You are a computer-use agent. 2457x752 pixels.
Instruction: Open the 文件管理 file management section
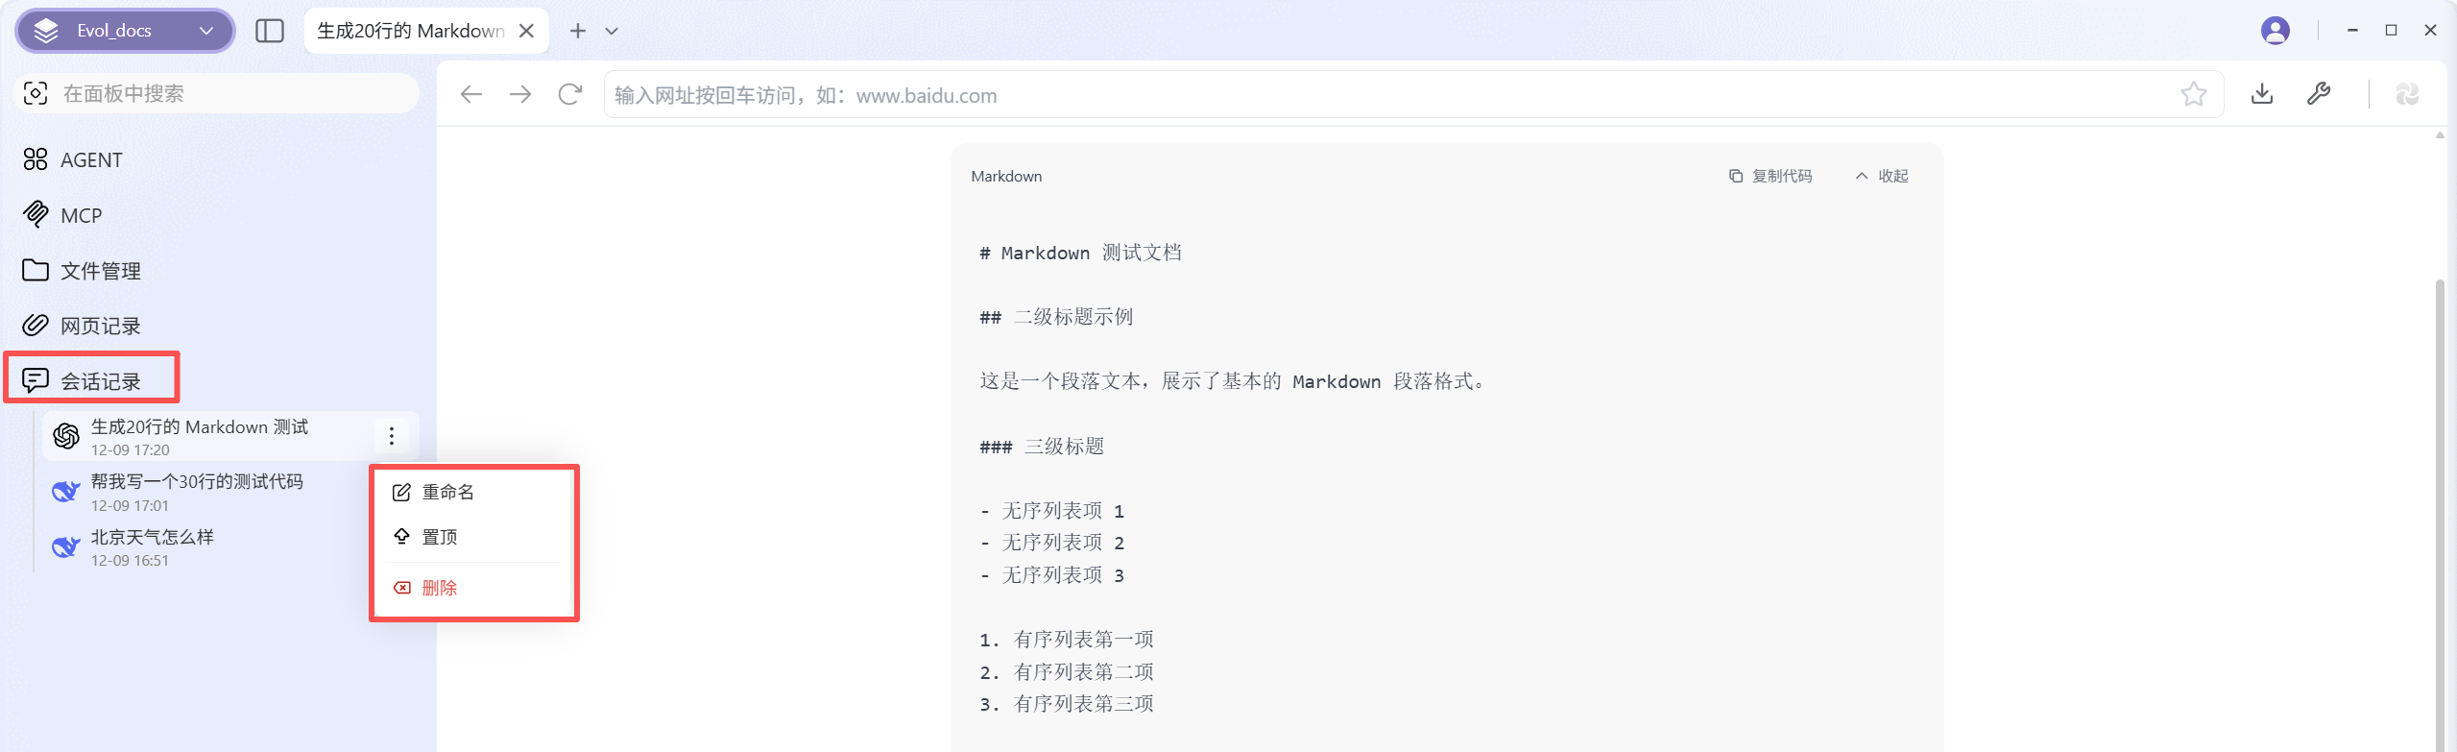pyautogui.click(x=100, y=271)
